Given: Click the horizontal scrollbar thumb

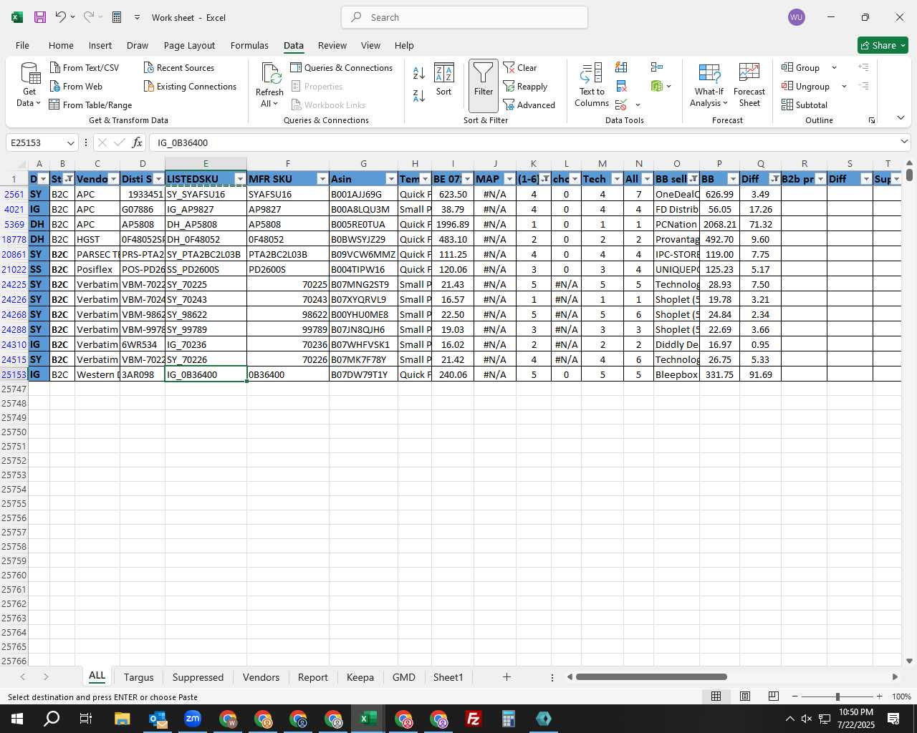Looking at the screenshot, I should (651, 677).
